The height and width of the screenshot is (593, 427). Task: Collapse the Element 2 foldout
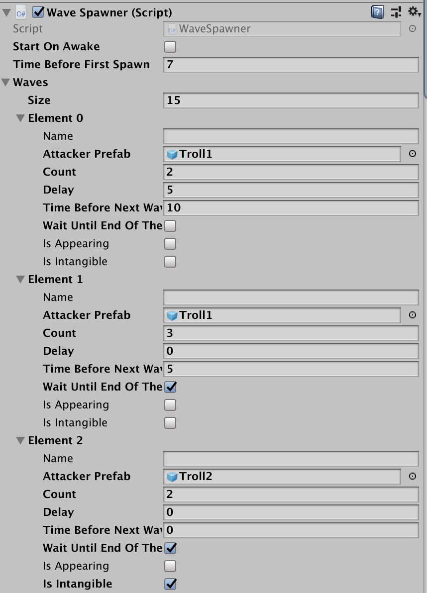[20, 441]
